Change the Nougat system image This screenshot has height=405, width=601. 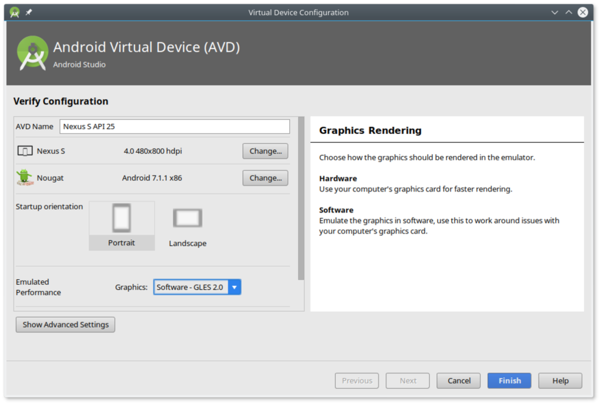click(265, 178)
